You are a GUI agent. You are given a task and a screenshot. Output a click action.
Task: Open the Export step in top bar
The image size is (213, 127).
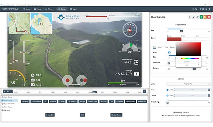(x=73, y=9)
